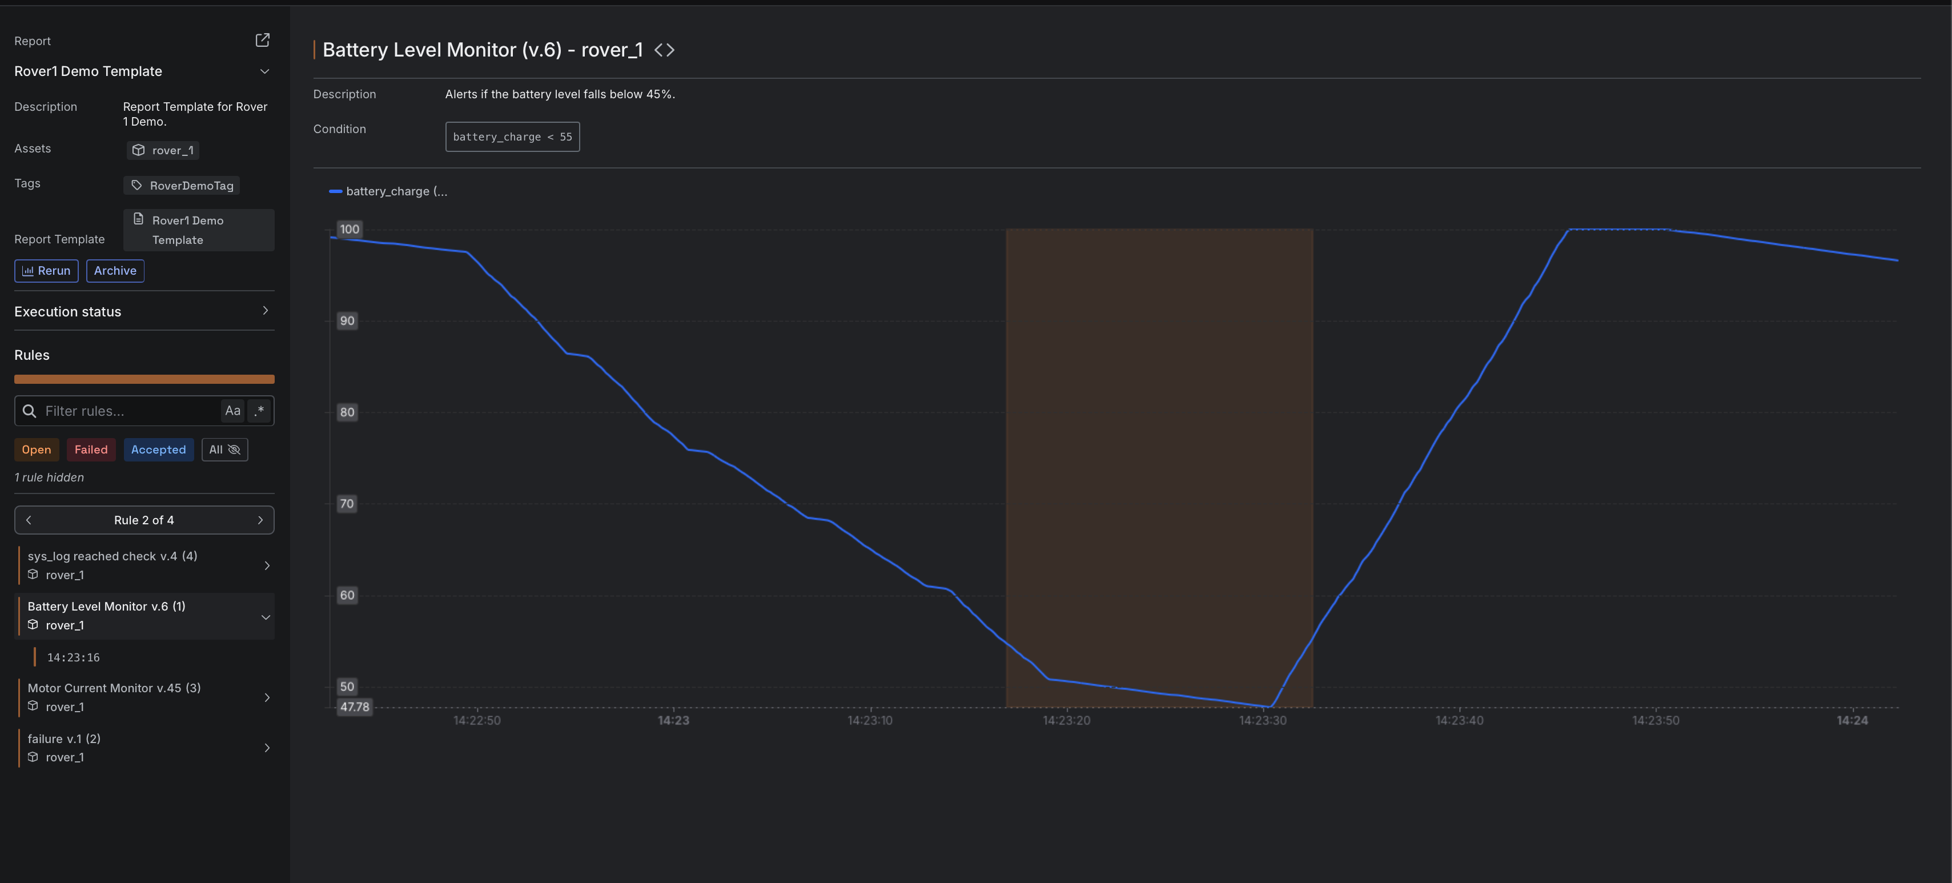Toggle match case Aa filter option
The width and height of the screenshot is (1952, 883).
click(232, 411)
